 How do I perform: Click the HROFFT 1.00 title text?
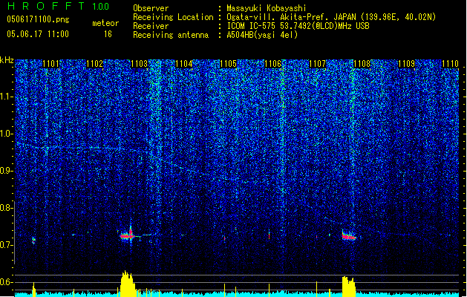tap(59, 6)
